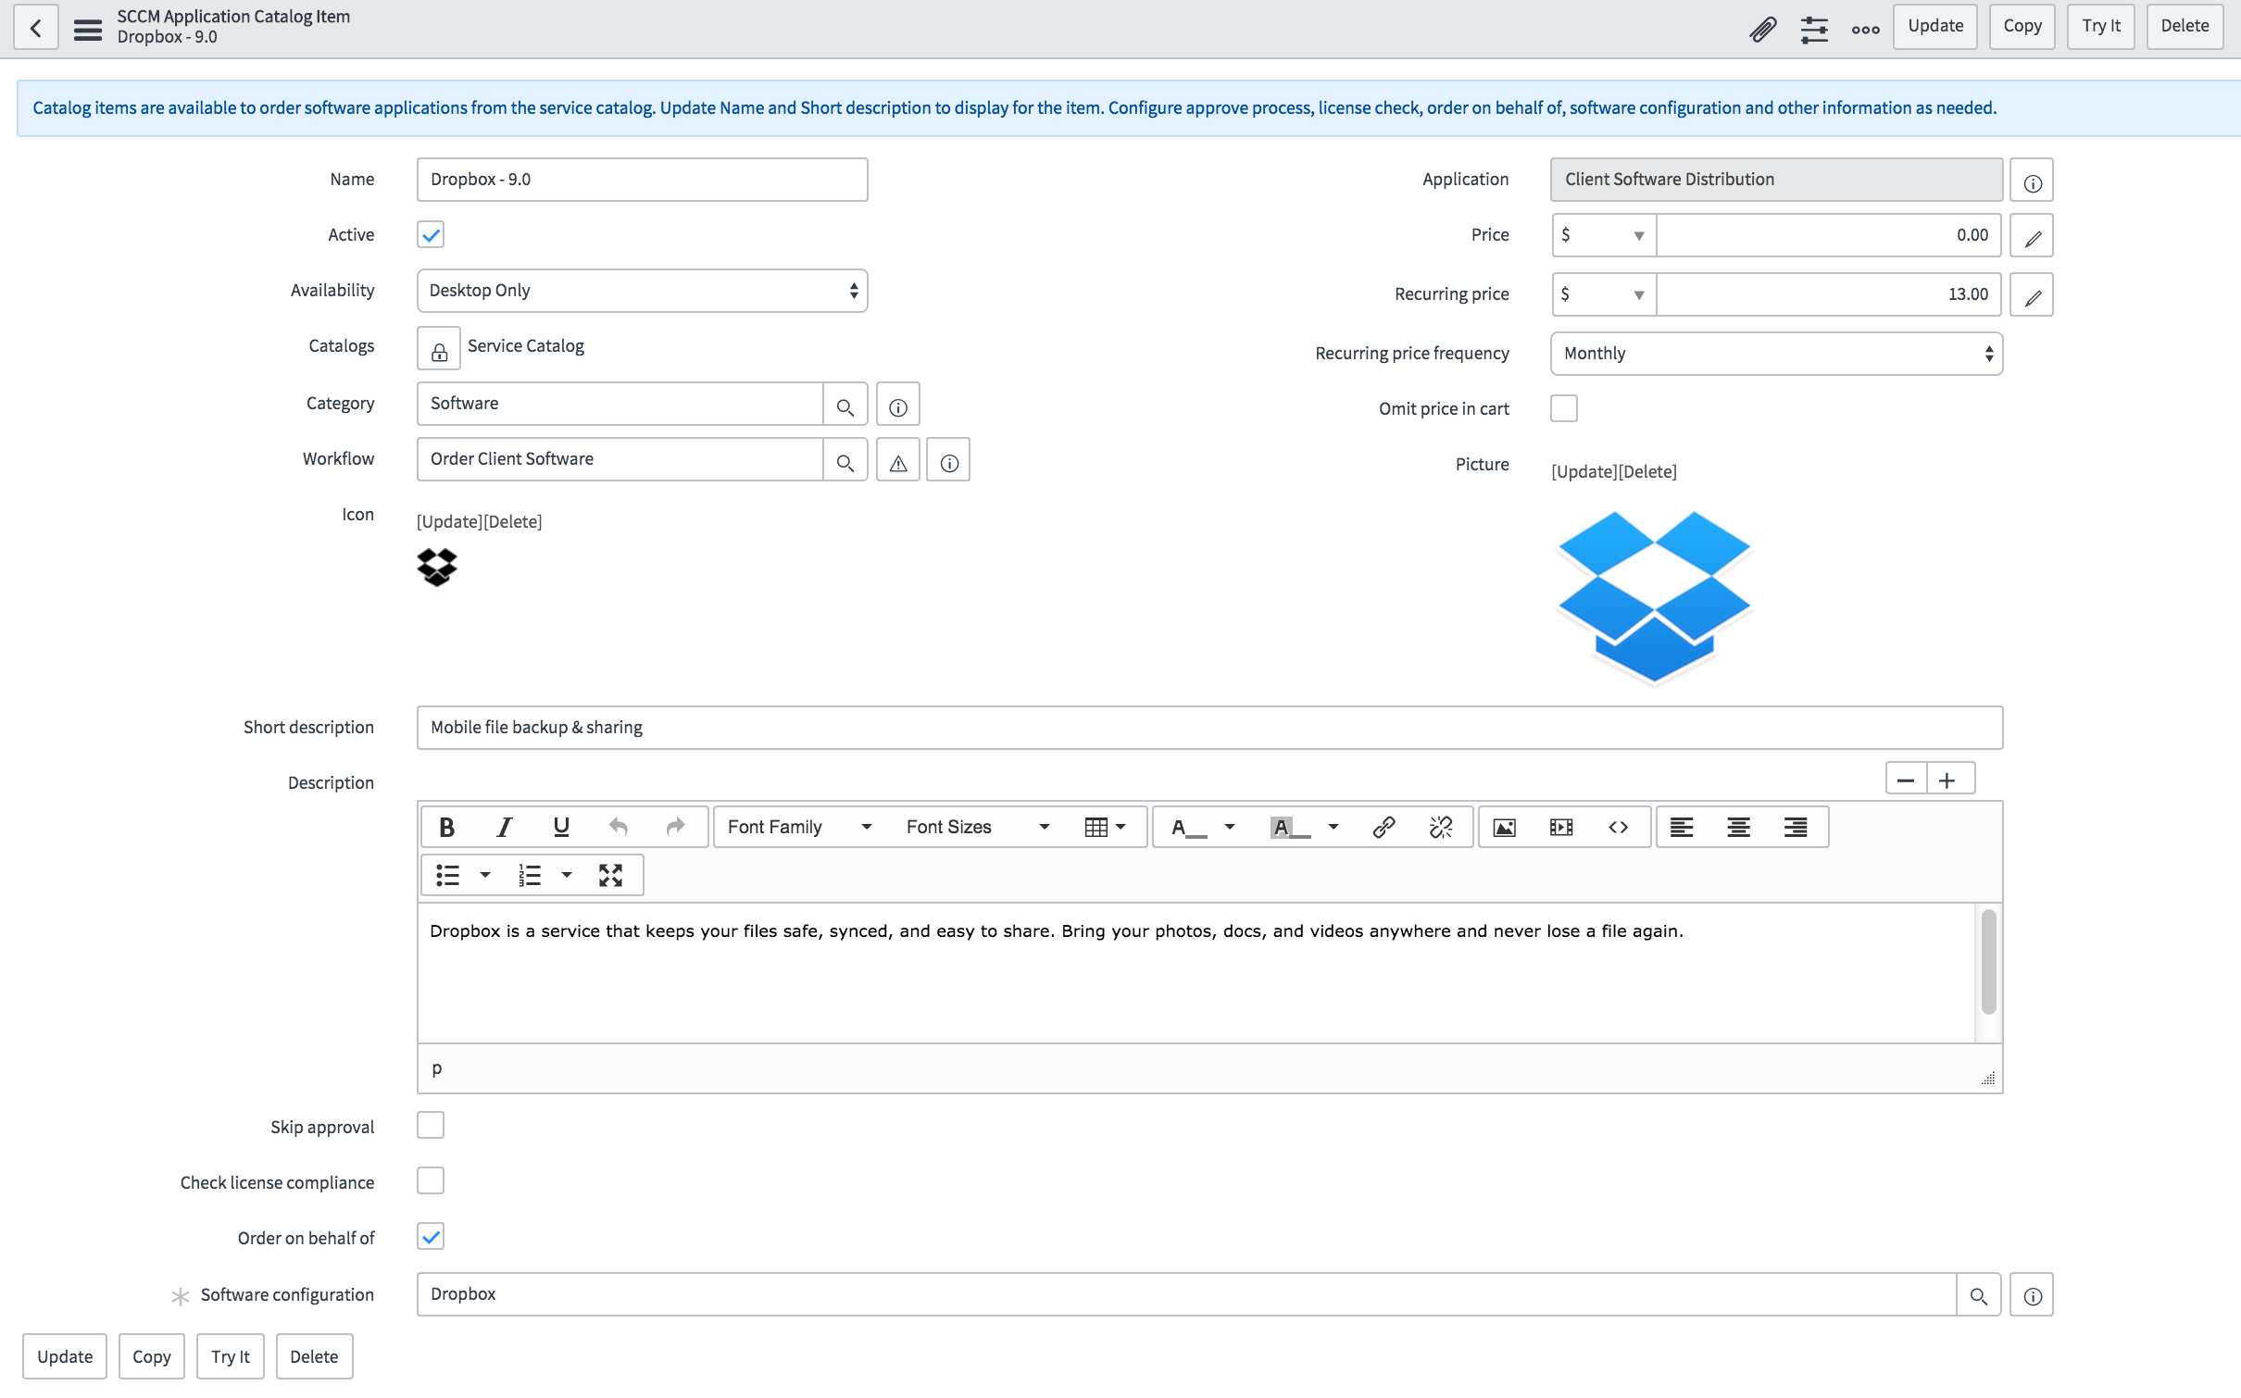Screen dimensions: 2241x1398
Task: Click the Description editor vertical scrollbar
Action: (1988, 961)
